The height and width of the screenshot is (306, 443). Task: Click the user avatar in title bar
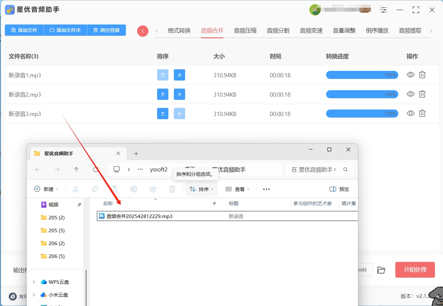[315, 10]
